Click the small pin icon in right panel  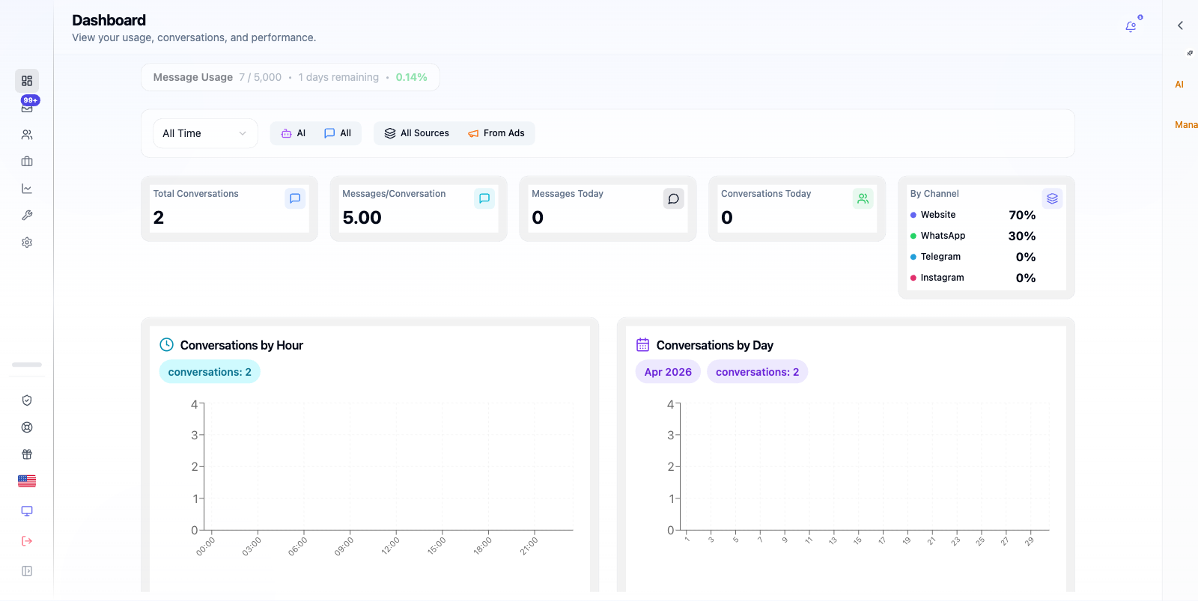tap(1190, 53)
